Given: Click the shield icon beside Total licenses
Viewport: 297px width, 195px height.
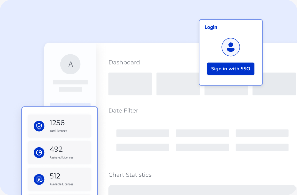Looking at the screenshot, I should tap(39, 126).
